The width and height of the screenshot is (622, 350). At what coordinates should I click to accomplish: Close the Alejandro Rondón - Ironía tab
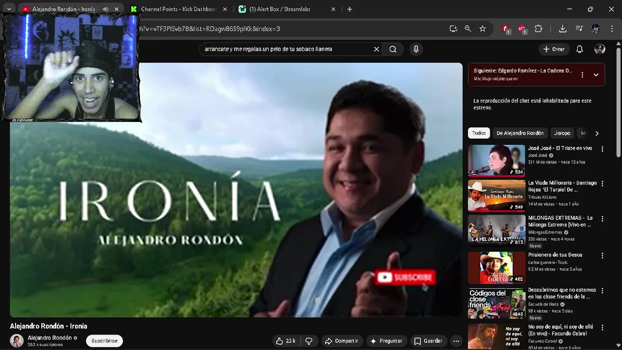point(117,9)
